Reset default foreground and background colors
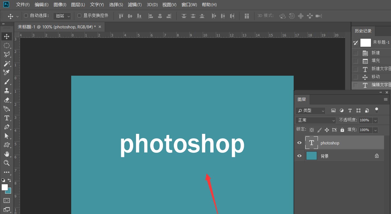This screenshot has height=214, width=391. 3,180
